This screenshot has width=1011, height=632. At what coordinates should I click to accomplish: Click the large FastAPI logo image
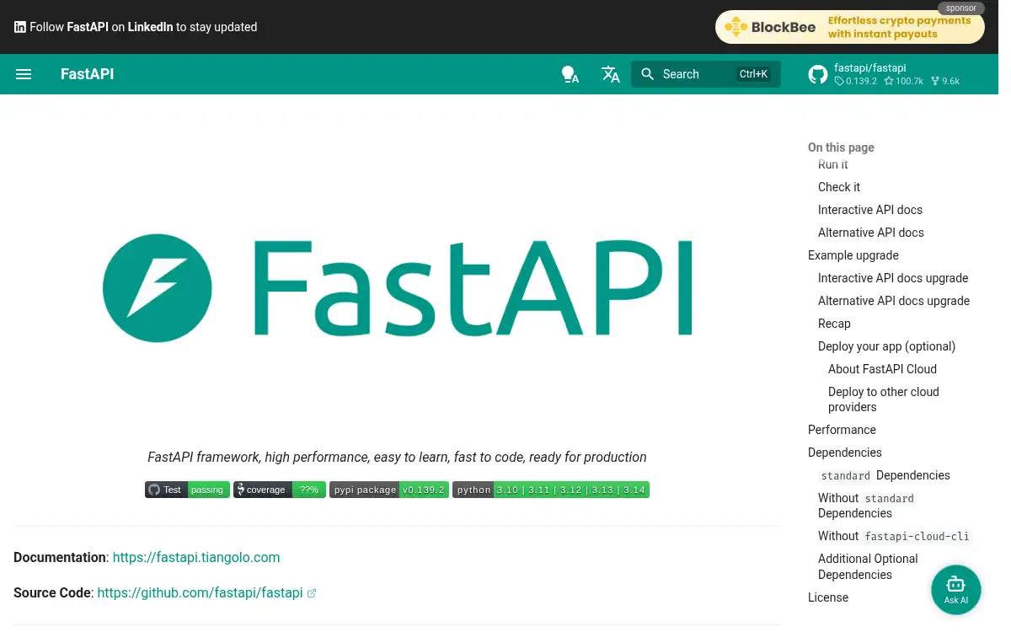coord(397,288)
